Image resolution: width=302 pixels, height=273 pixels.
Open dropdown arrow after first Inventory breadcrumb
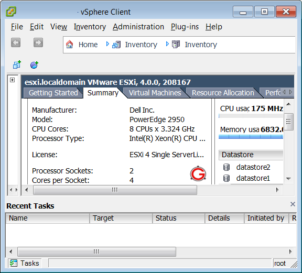[x=167, y=44]
